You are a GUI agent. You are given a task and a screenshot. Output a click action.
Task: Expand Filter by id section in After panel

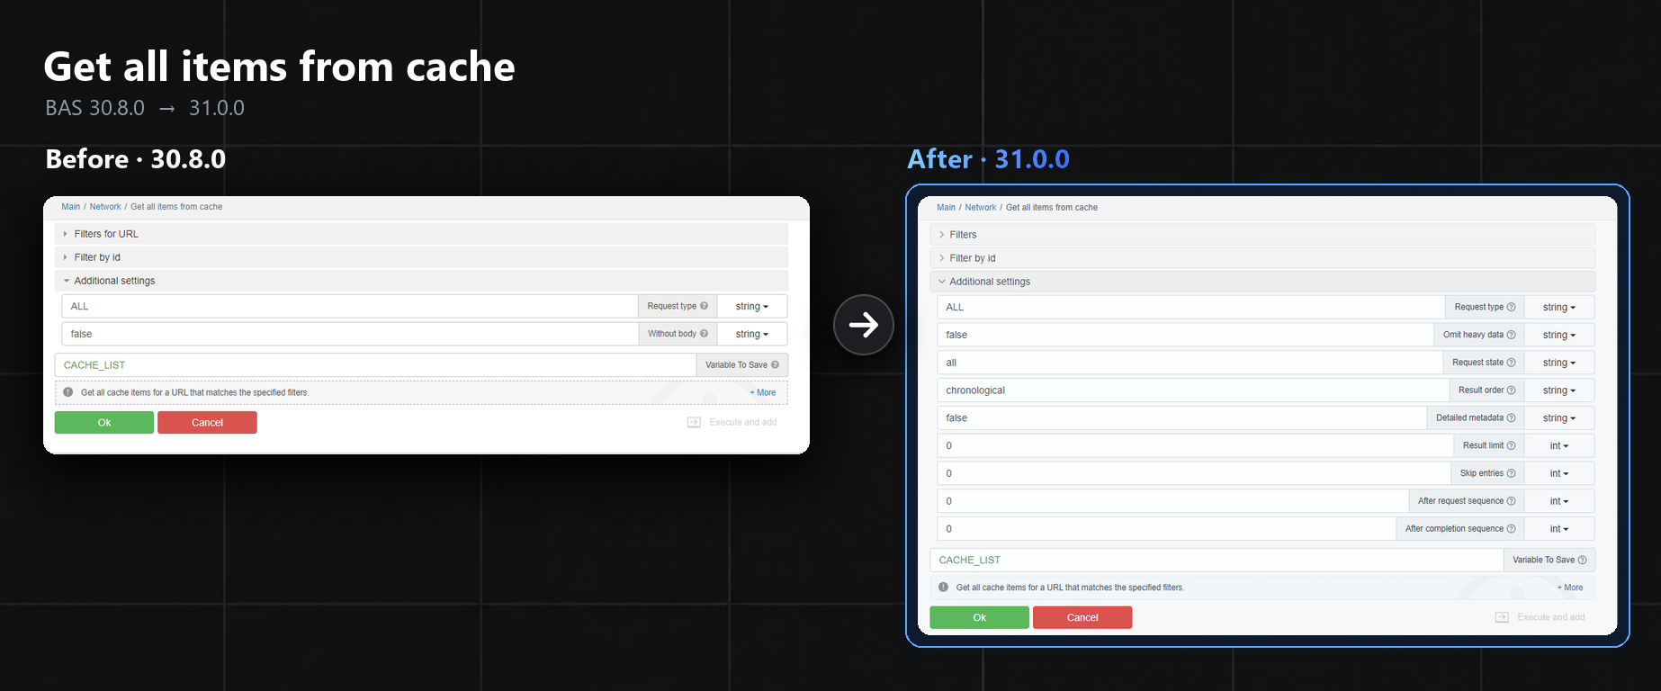tap(1262, 258)
